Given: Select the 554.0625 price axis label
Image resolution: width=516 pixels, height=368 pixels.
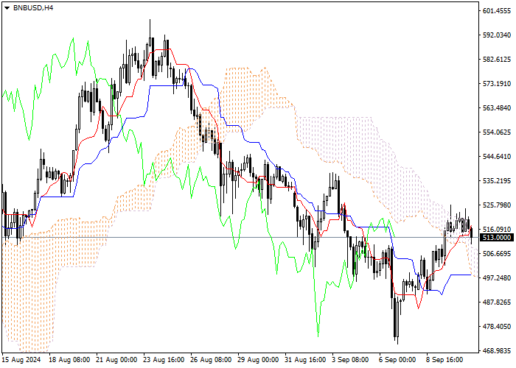Looking at the screenshot, I should (497, 132).
